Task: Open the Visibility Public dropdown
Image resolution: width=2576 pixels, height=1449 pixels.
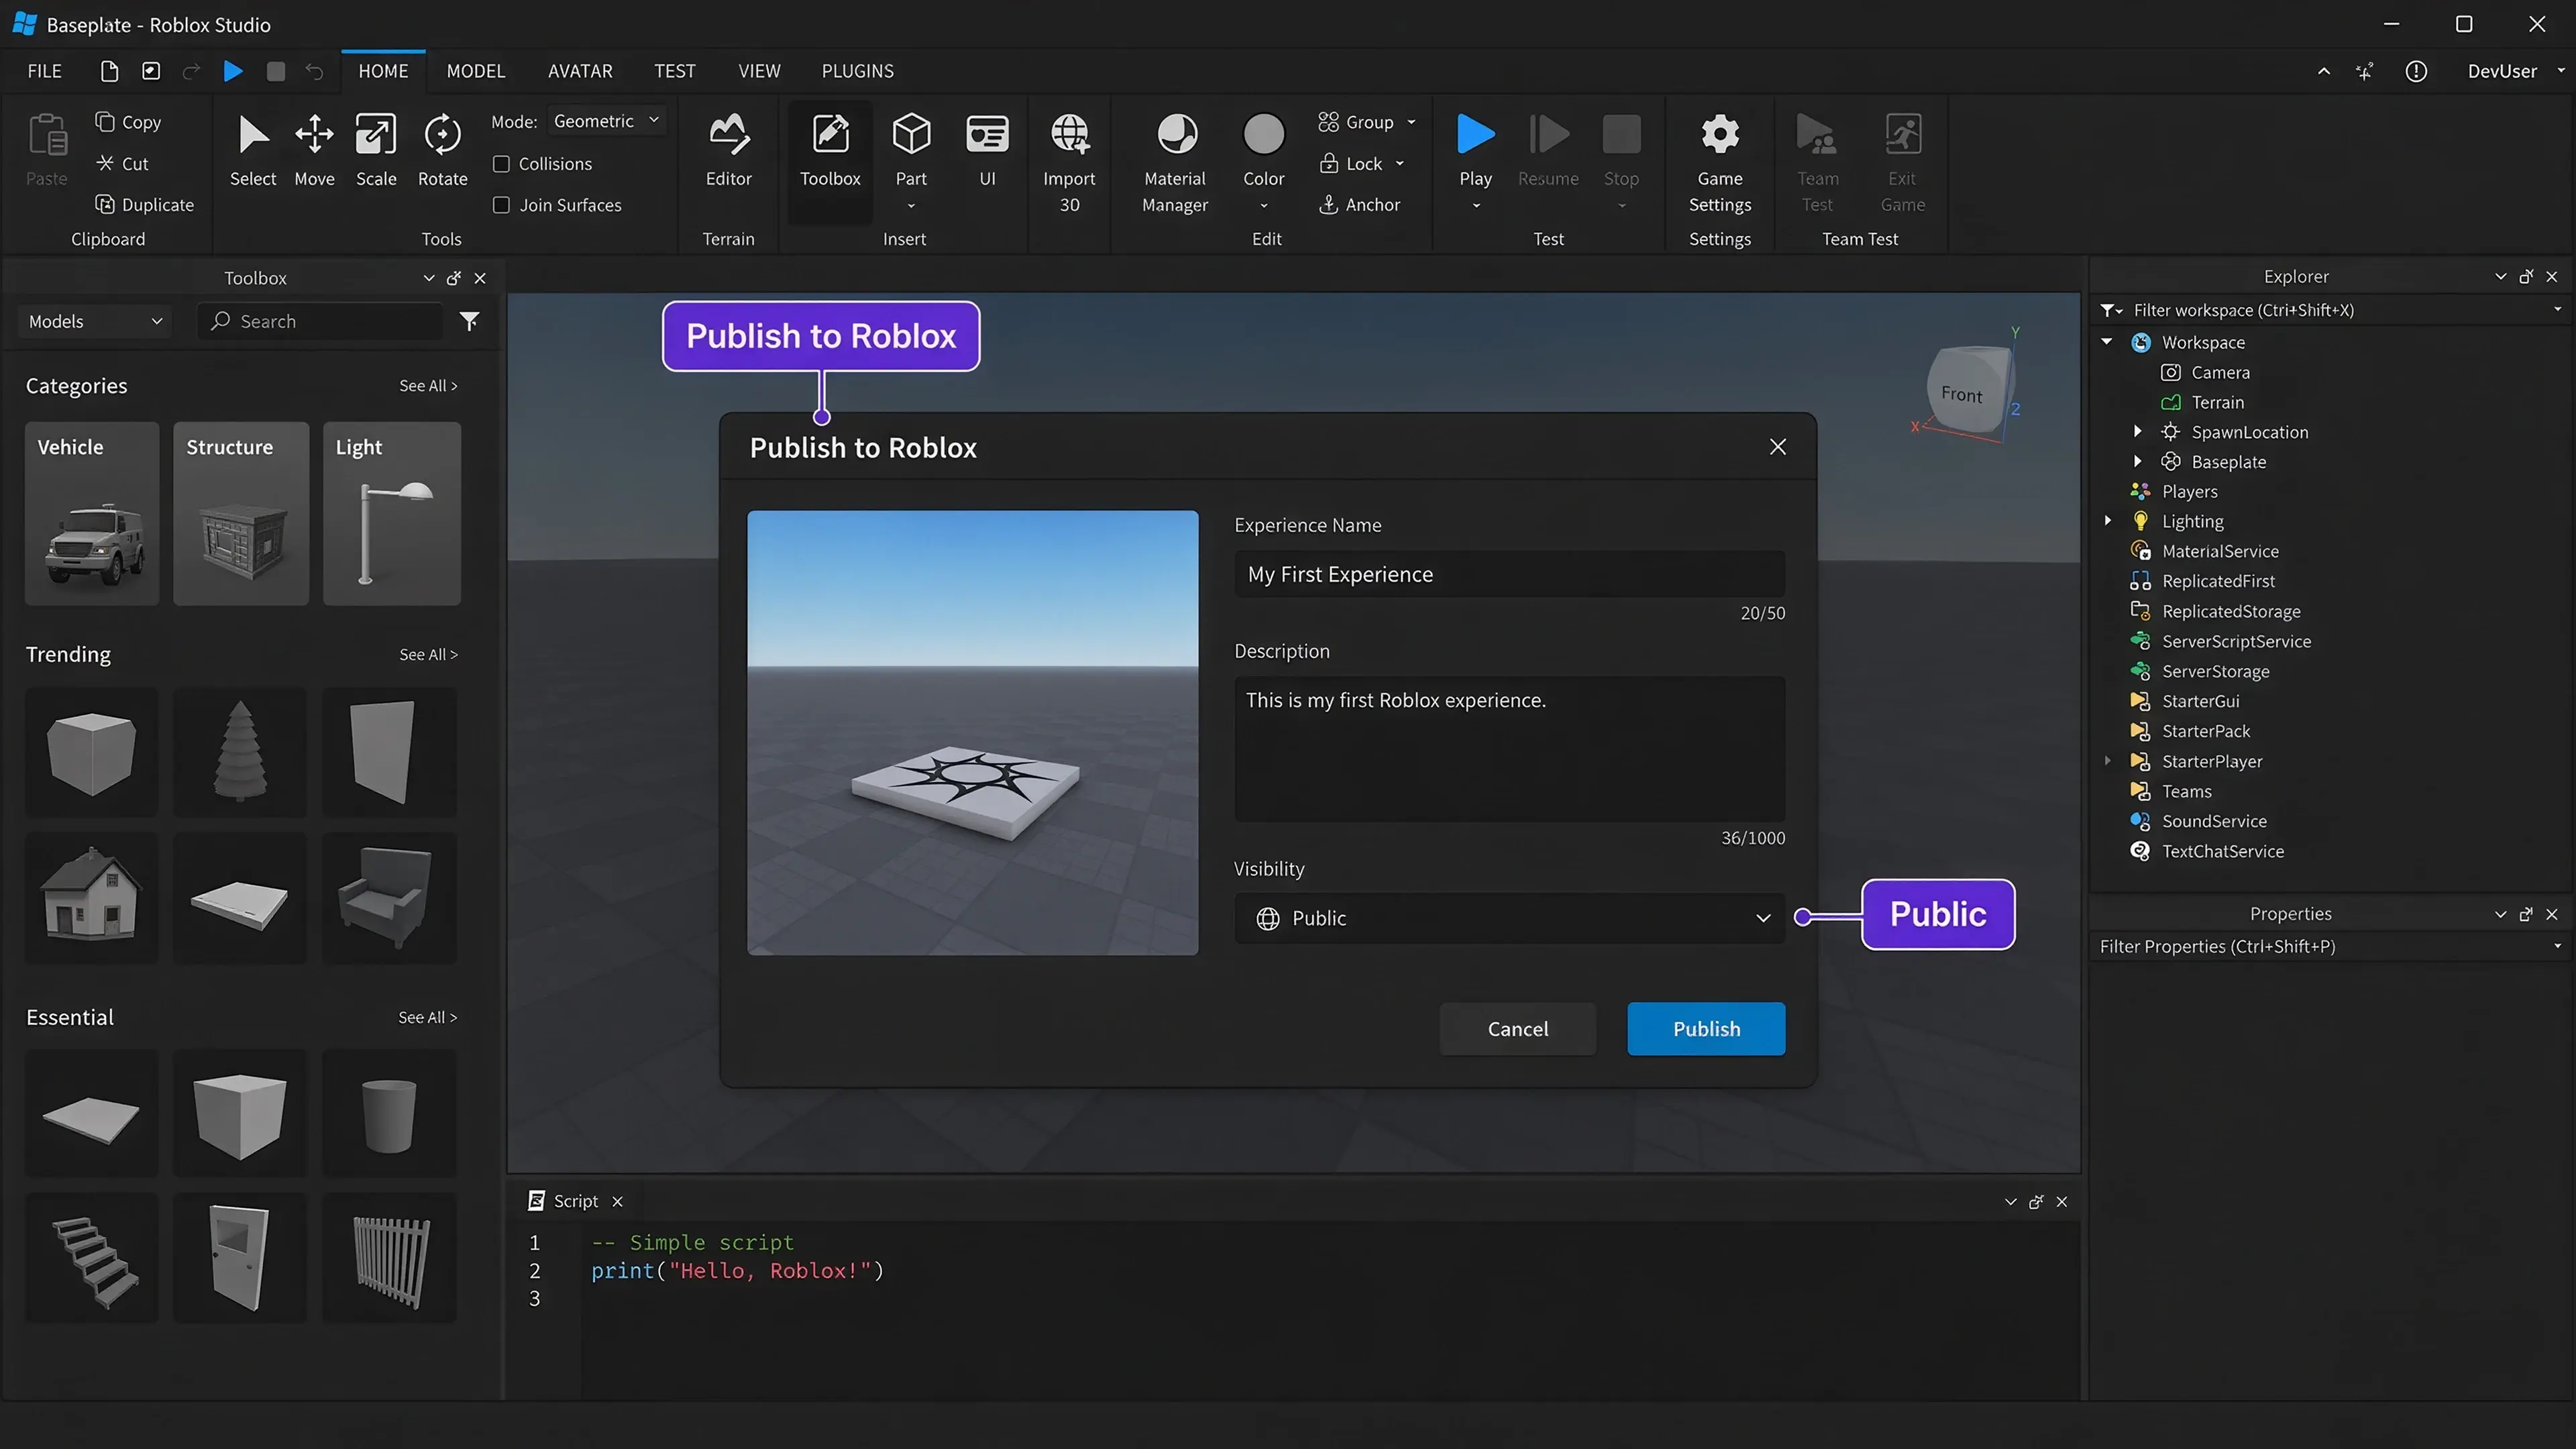Action: (1509, 918)
